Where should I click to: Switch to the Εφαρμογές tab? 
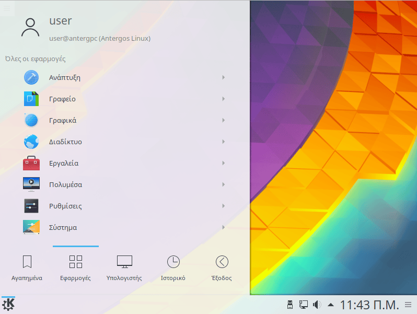tap(76, 268)
